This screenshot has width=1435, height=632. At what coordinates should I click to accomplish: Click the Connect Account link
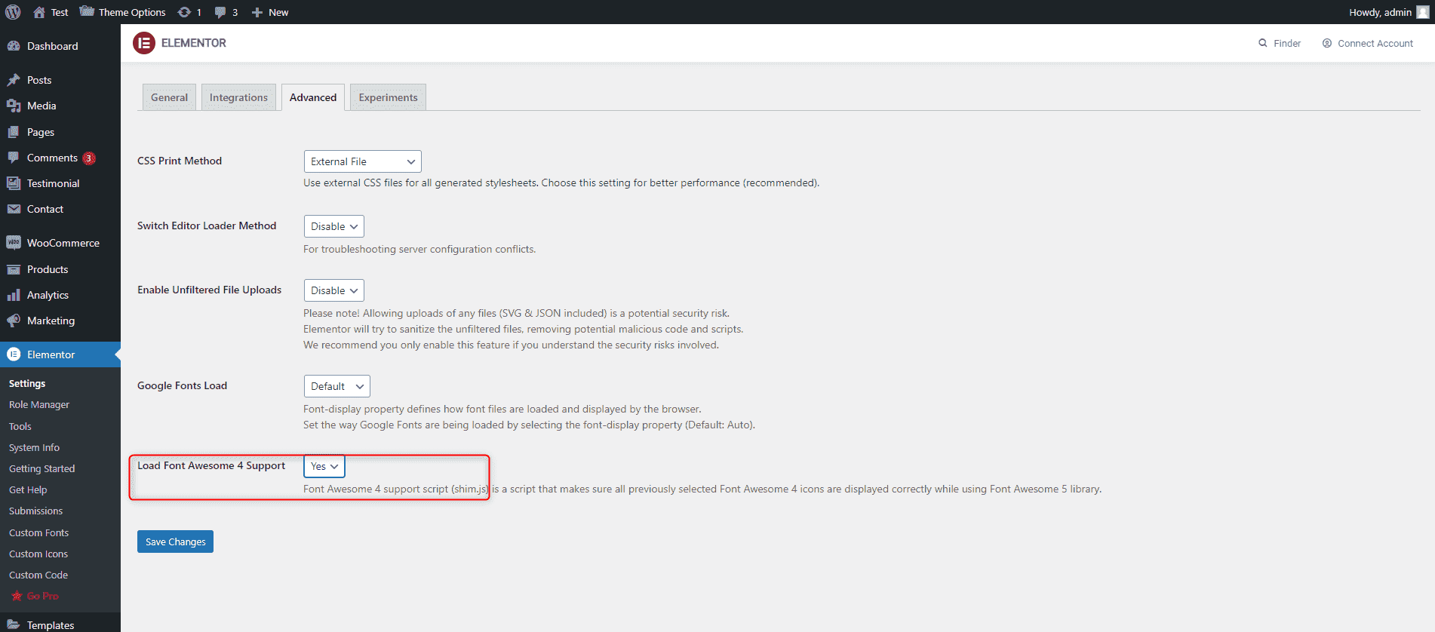click(1367, 43)
